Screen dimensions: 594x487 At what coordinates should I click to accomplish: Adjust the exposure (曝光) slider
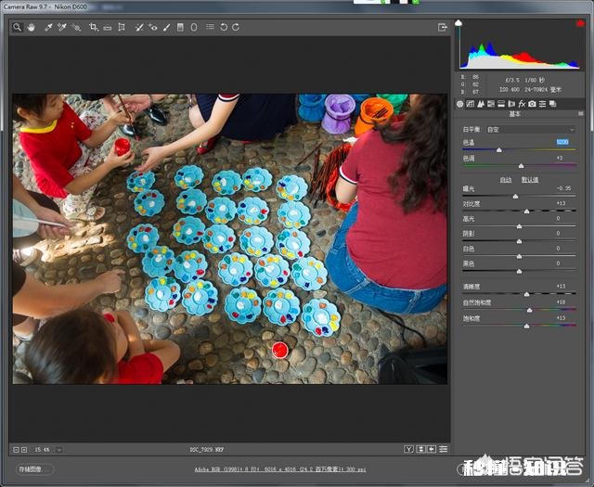pyautogui.click(x=515, y=196)
